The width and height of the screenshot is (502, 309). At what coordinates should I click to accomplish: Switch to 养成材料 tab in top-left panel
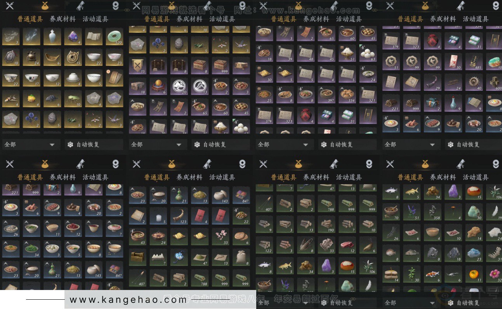tap(63, 19)
